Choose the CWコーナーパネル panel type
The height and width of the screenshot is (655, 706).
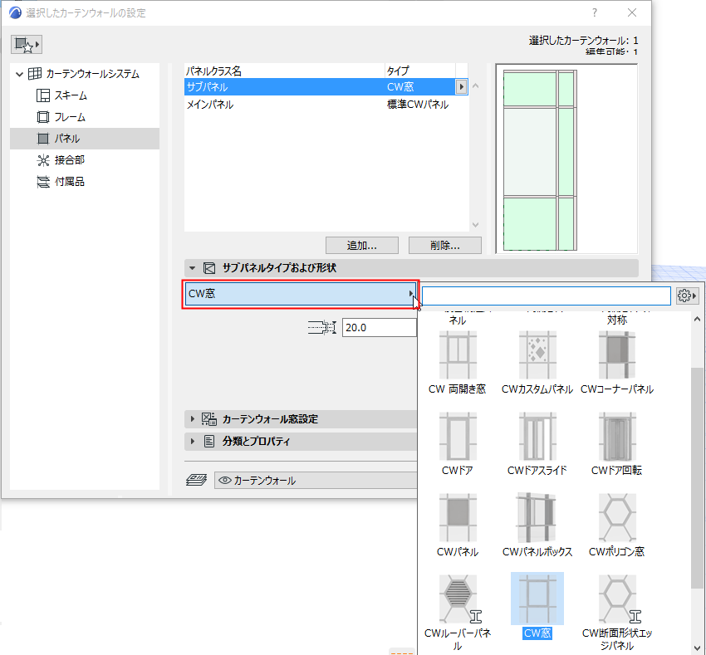pos(617,363)
